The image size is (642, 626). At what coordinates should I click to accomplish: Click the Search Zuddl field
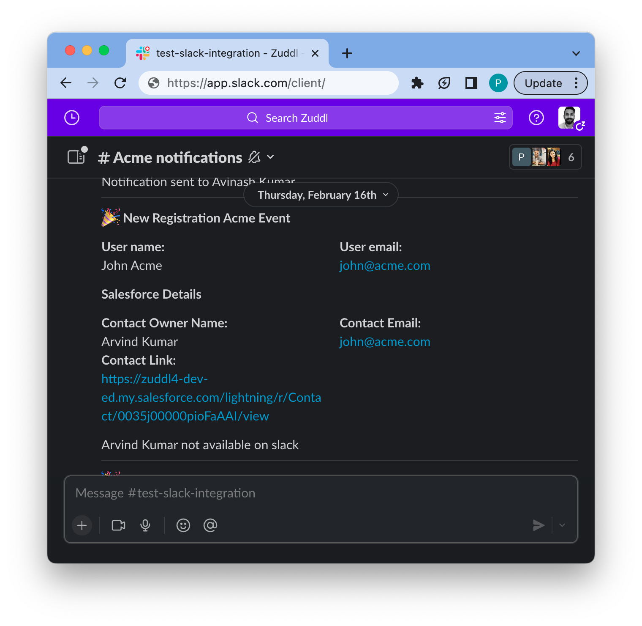point(306,118)
